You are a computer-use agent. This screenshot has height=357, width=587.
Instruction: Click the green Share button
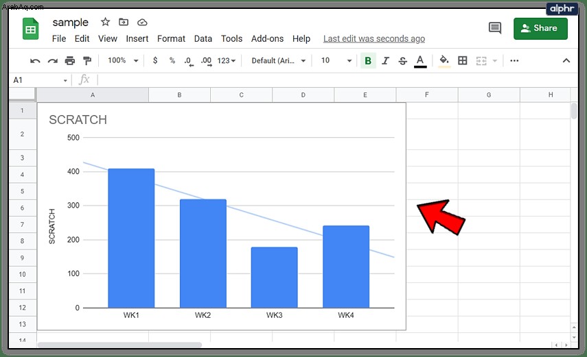point(540,28)
